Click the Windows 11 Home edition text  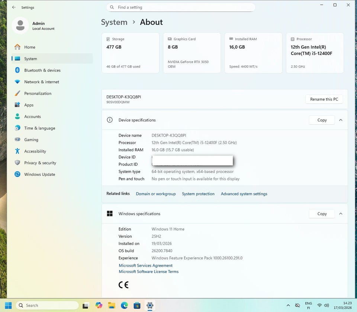(168, 229)
